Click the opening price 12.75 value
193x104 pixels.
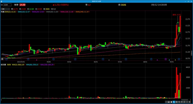(x=16, y=9)
